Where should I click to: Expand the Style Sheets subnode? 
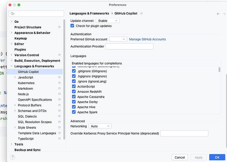15,127
